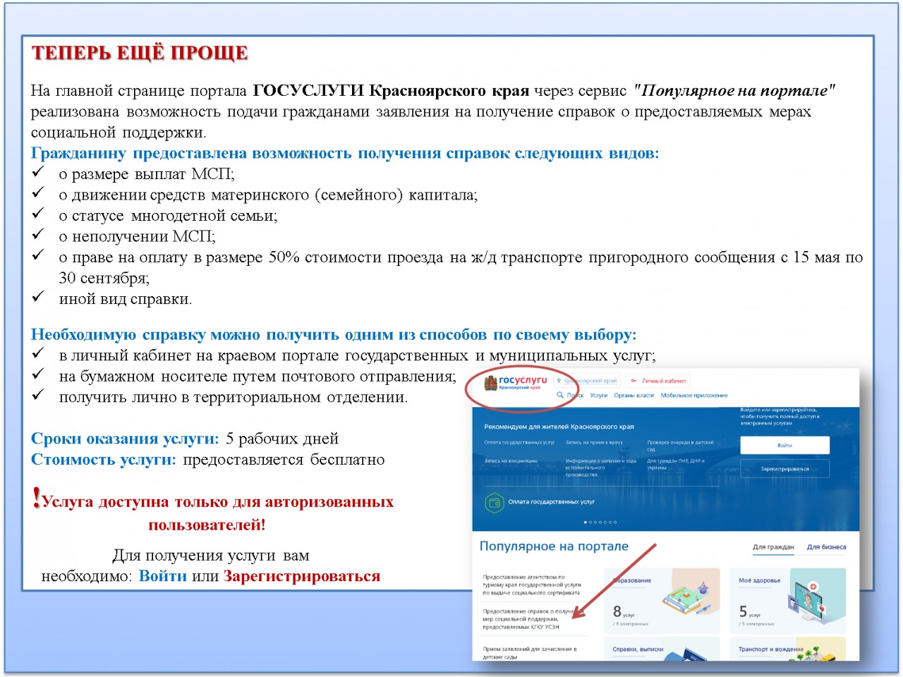Switch to the Для бизнеса tab
903x677 pixels.
pyautogui.click(x=826, y=547)
